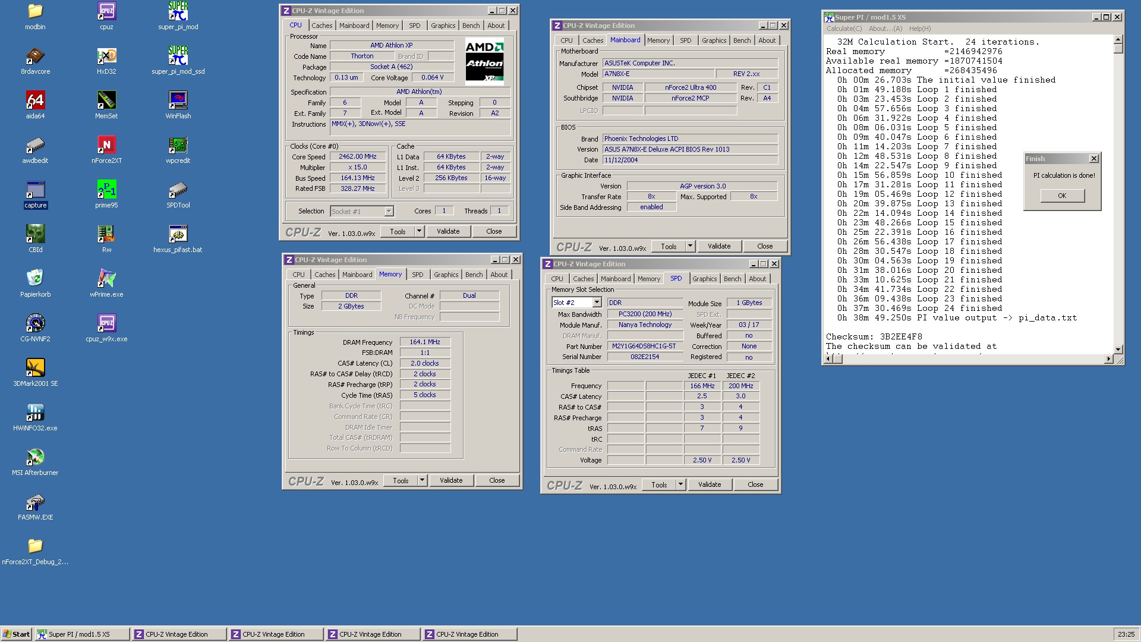This screenshot has width=1141, height=642.
Task: Open SPD tab in Memory window
Action: tap(418, 275)
